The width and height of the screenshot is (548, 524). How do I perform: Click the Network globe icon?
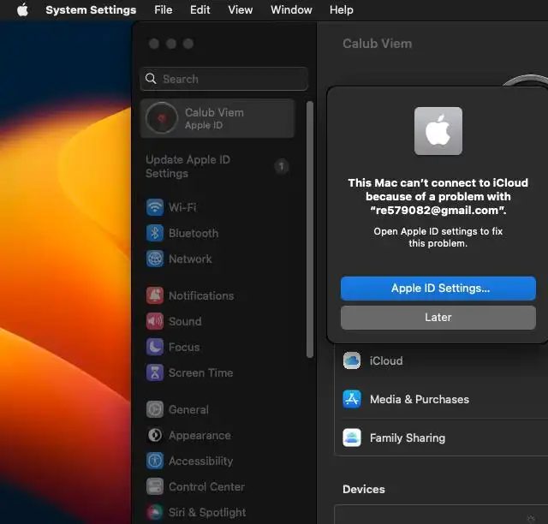point(155,259)
